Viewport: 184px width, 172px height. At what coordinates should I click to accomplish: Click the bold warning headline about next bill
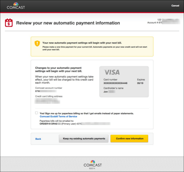click(82, 43)
